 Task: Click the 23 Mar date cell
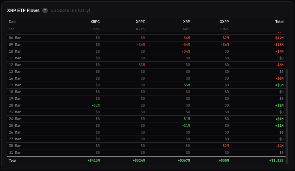[x=15, y=112]
